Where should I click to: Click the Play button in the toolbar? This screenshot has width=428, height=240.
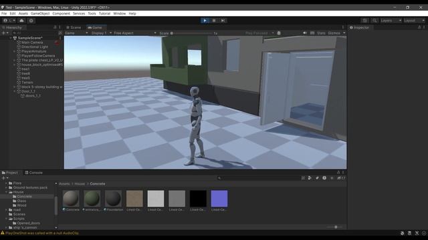point(205,21)
